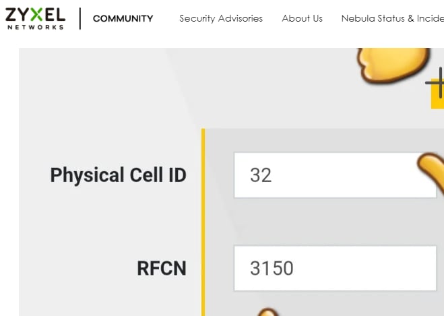Image resolution: width=444 pixels, height=316 pixels.
Task: Open the Nebula Status & Incidents page
Action: point(393,19)
